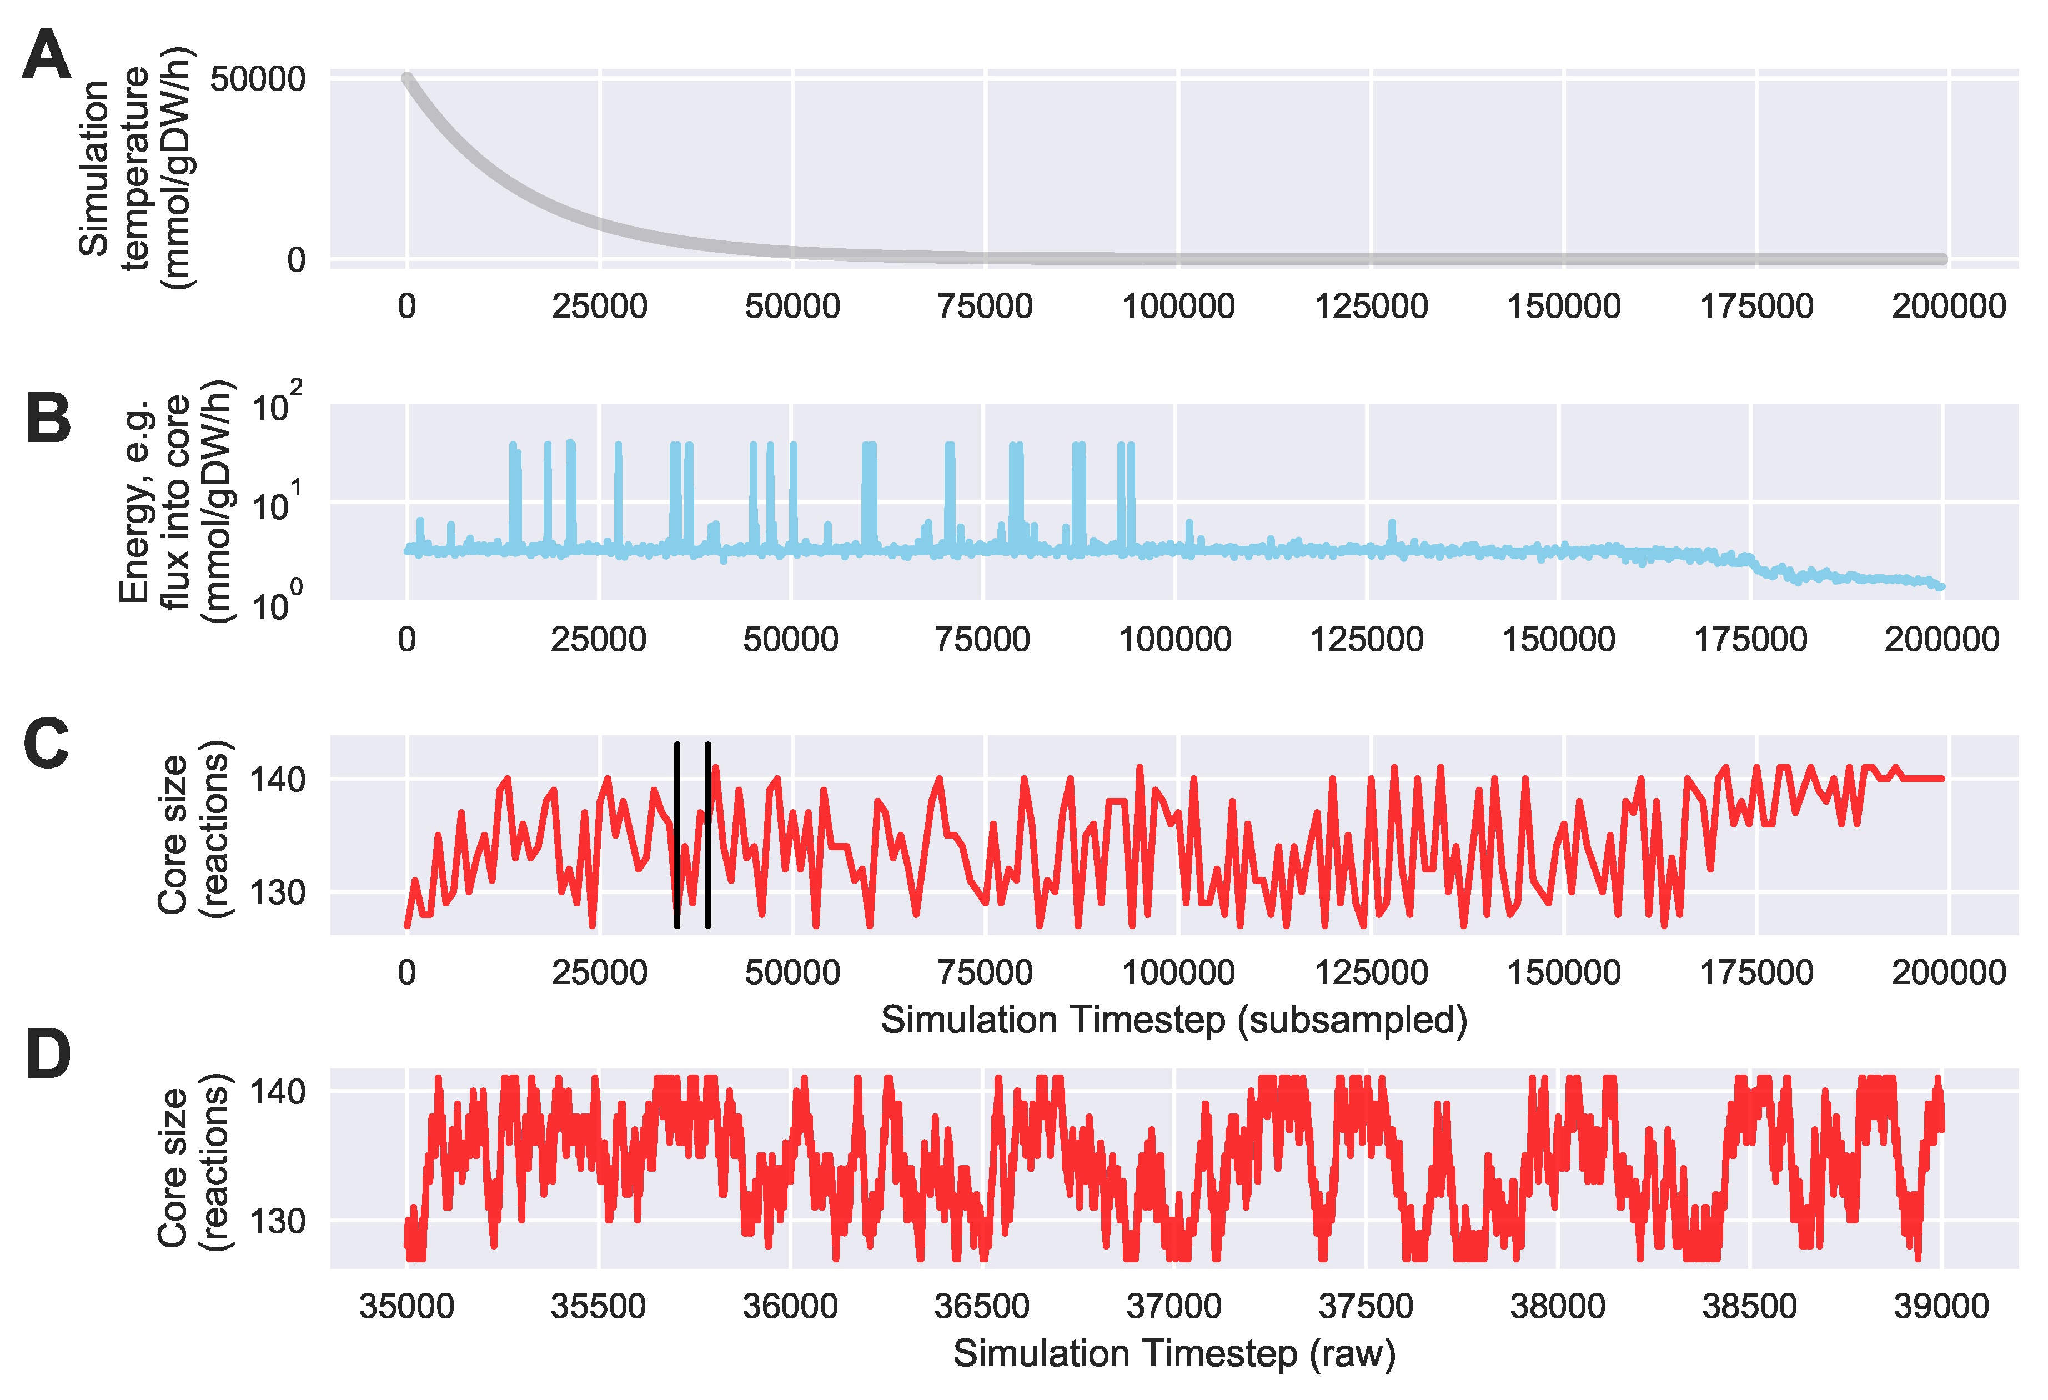This screenshot has width=2048, height=1400.
Task: Select the left black vertical marker line
Action: (x=677, y=793)
